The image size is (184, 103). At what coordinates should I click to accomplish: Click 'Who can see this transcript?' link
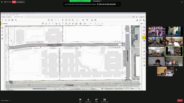[107, 4]
